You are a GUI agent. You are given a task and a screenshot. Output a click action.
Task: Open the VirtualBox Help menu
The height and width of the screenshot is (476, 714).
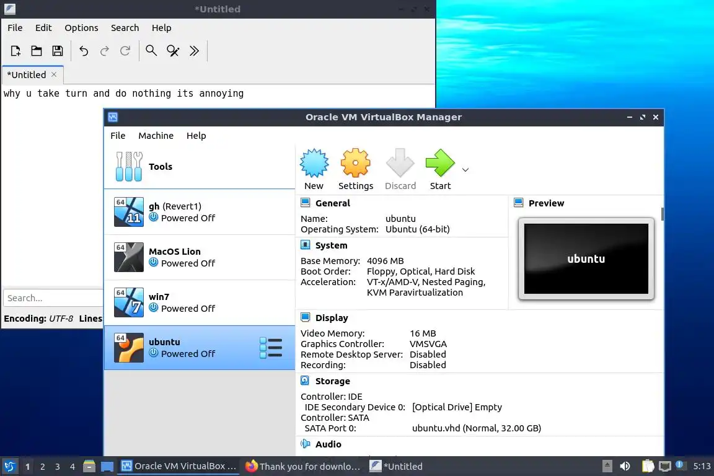(196, 136)
